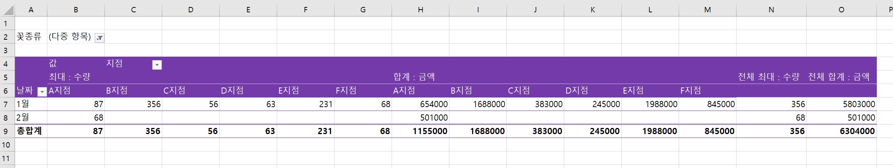Click the 총합계 value 1688000 for B지점

tap(478, 131)
